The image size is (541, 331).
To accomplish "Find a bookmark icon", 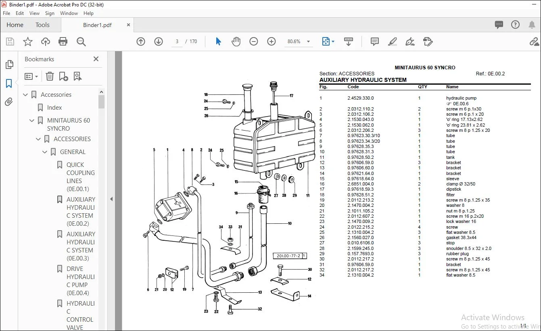I will coord(77,76).
